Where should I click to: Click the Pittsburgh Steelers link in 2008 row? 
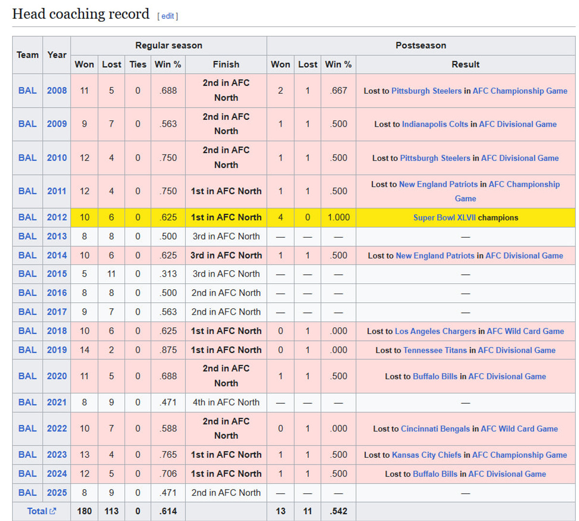426,91
